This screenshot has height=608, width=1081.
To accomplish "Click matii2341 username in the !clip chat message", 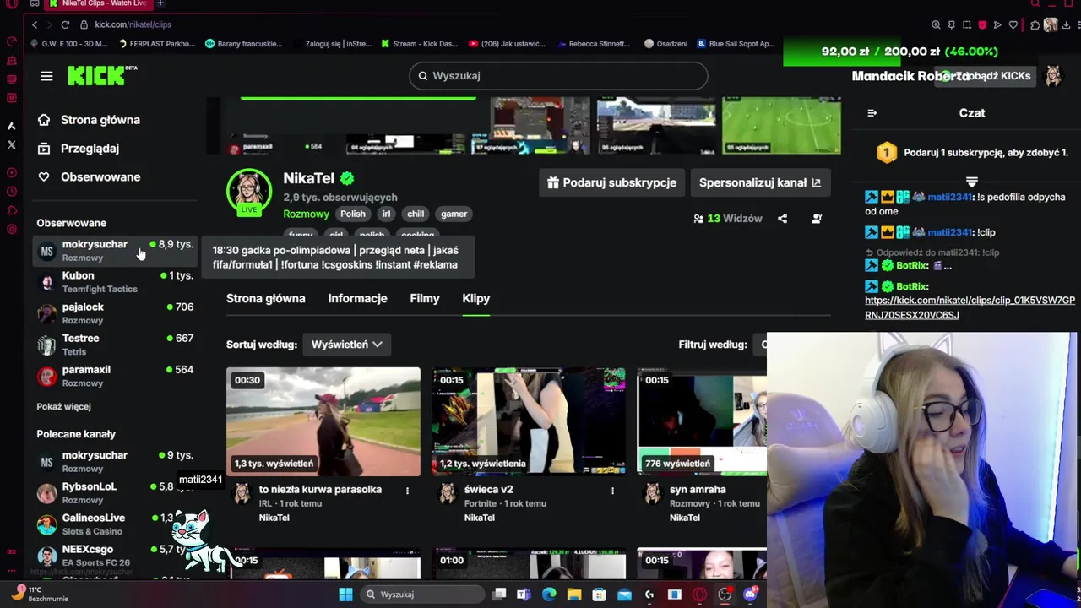I will [x=949, y=232].
